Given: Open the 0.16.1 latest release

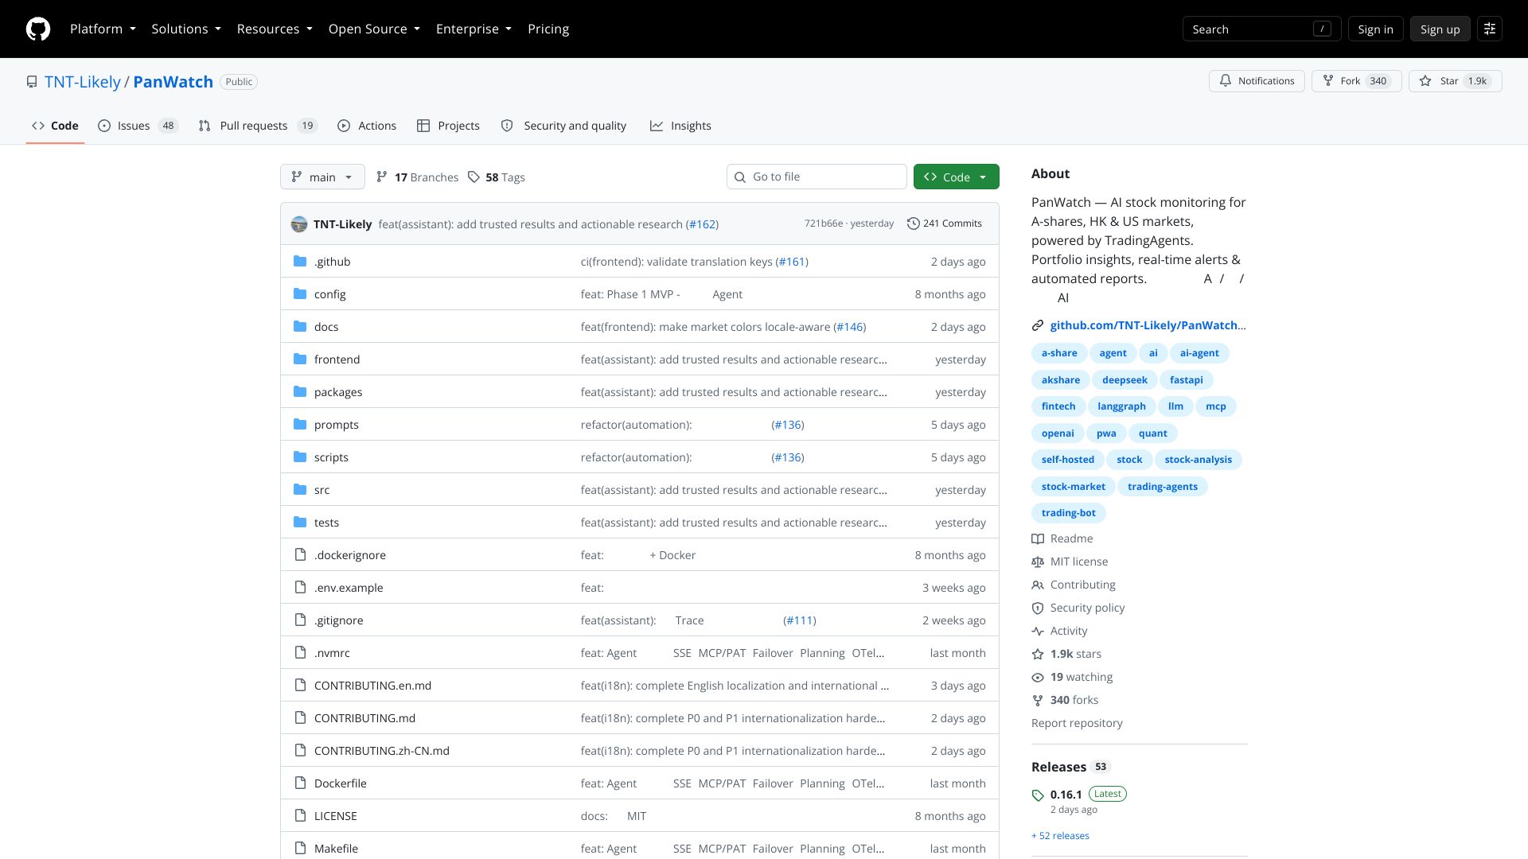Looking at the screenshot, I should point(1066,795).
